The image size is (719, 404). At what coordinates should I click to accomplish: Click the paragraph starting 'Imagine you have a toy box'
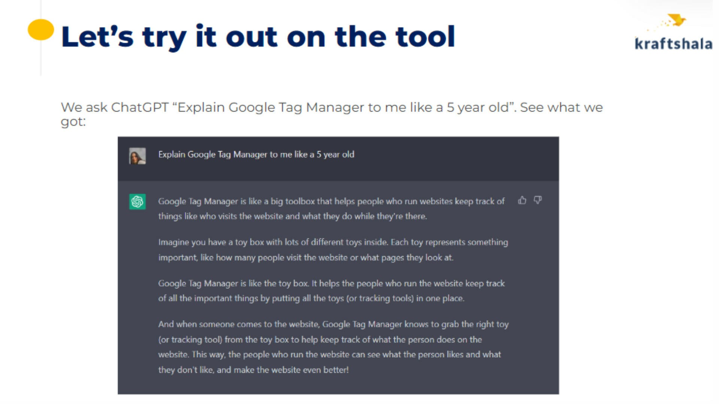click(333, 250)
